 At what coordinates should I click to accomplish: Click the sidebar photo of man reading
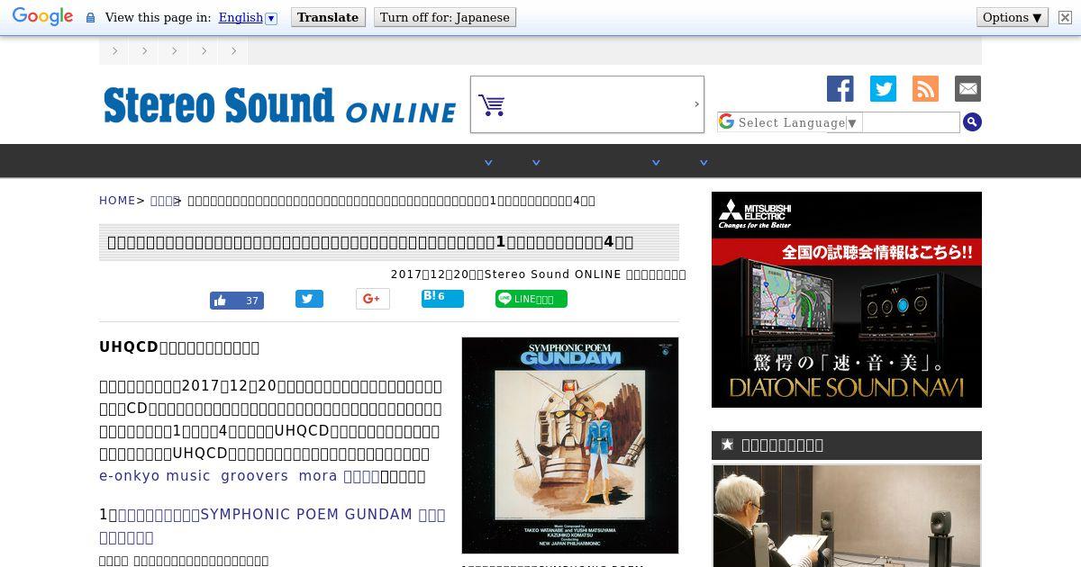tap(847, 516)
